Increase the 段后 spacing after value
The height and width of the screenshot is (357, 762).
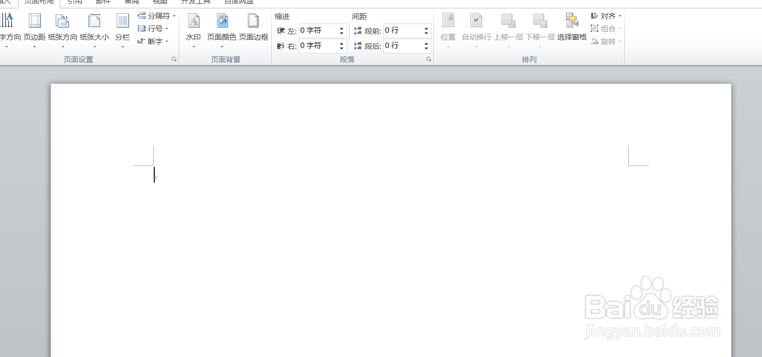point(427,43)
